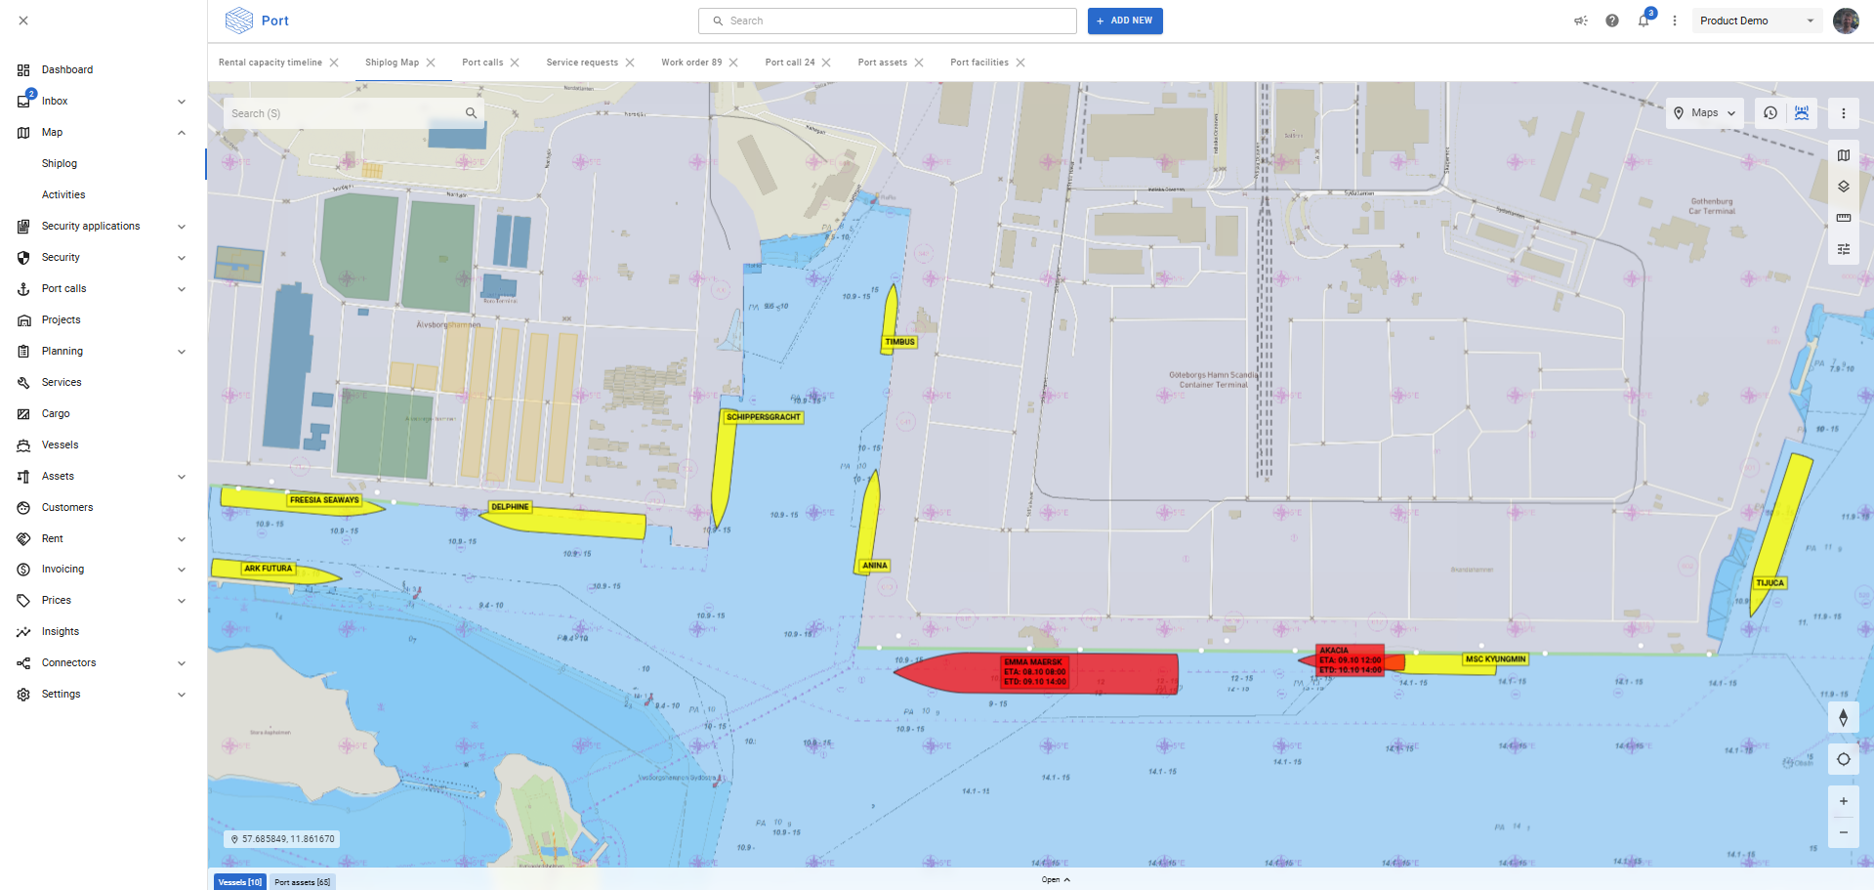Zoom in on the map

(1843, 801)
